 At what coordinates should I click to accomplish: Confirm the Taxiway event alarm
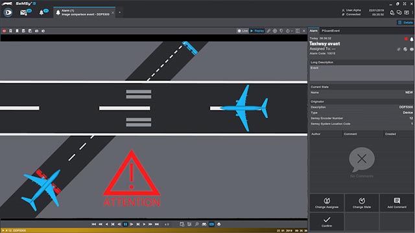click(327, 221)
